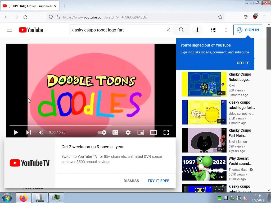
Task: Click the Kiwi channel name
Action: click(x=232, y=85)
